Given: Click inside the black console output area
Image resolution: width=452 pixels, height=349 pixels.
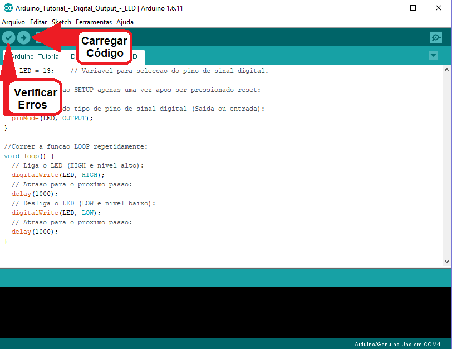Looking at the screenshot, I should 226,312.
